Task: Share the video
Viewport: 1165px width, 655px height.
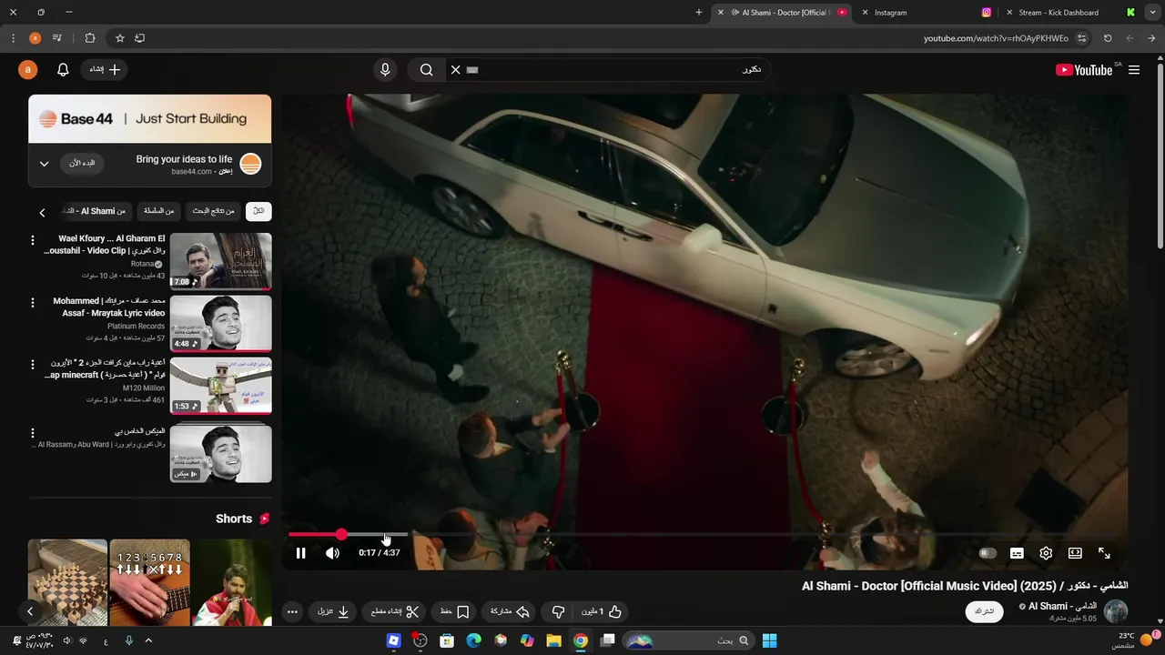Action: point(510,612)
